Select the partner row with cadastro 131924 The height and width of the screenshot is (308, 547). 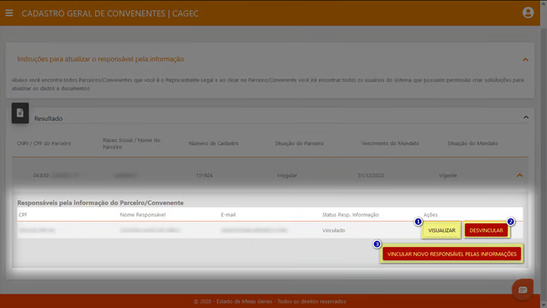click(203, 175)
